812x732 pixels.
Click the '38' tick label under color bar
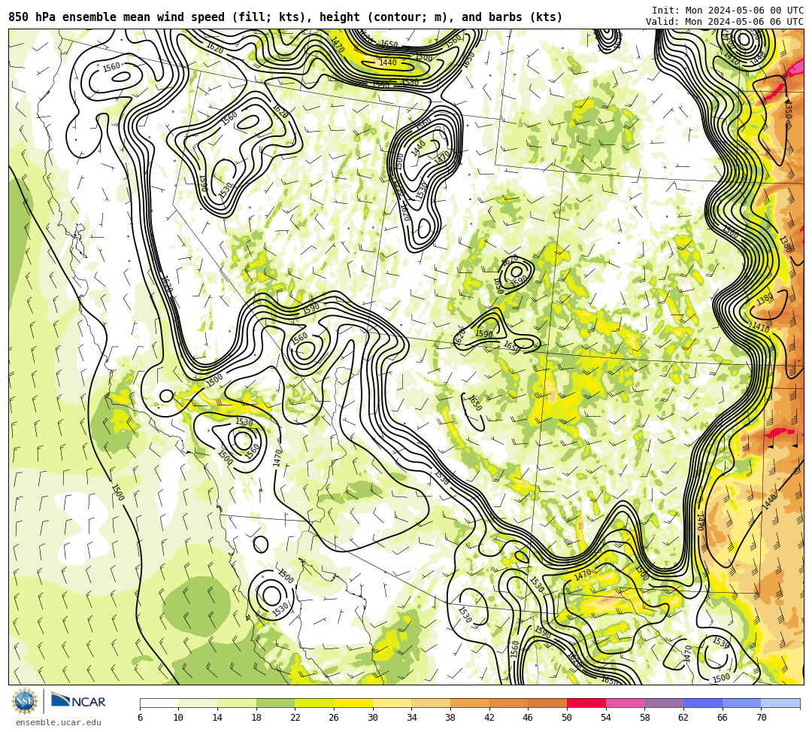point(450,718)
